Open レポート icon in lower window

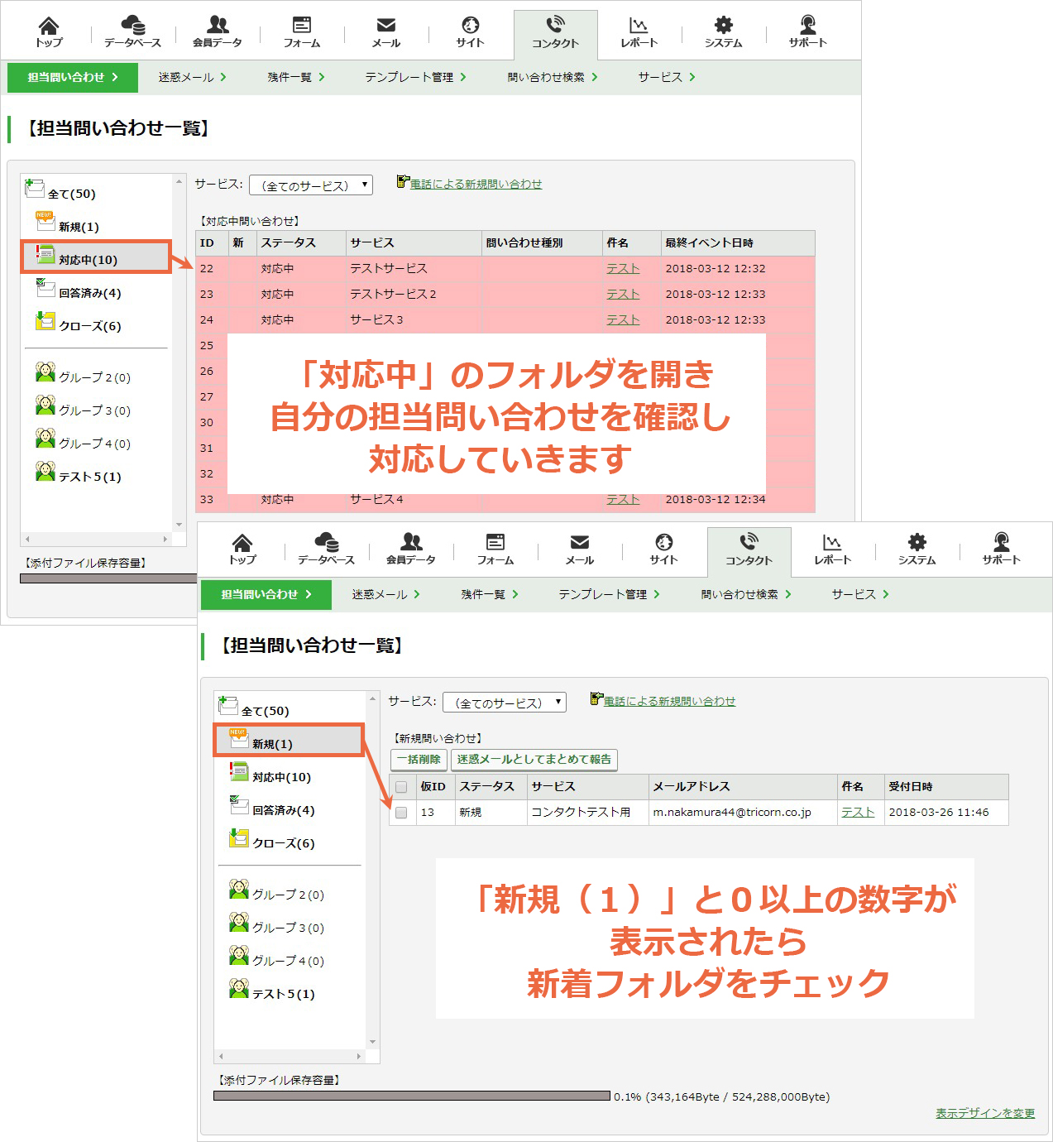pyautogui.click(x=832, y=549)
